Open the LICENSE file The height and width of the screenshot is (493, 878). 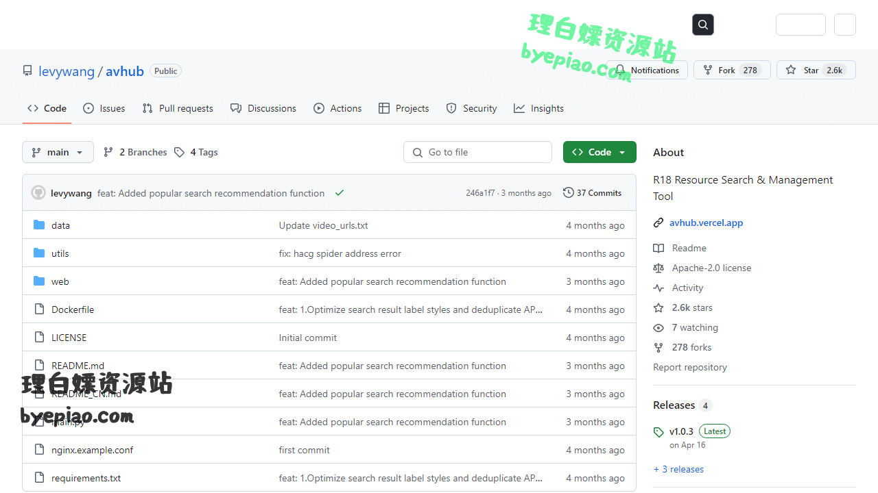point(69,338)
